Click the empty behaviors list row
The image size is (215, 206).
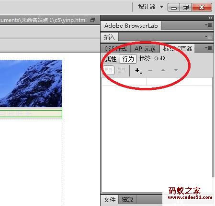click(157, 82)
